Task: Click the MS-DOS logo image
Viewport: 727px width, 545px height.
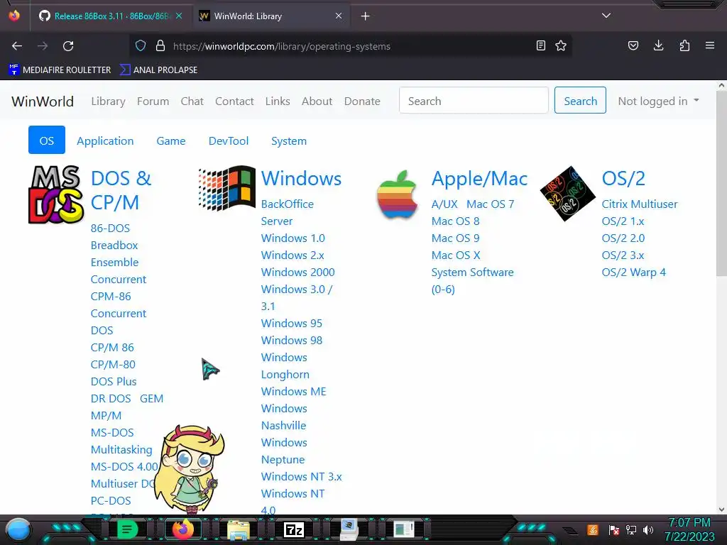Action: tap(56, 194)
